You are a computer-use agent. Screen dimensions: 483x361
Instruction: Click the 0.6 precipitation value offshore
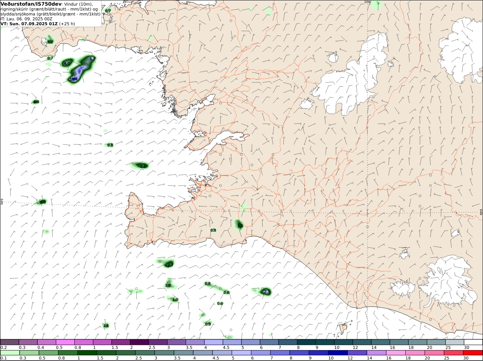pyautogui.click(x=220, y=303)
